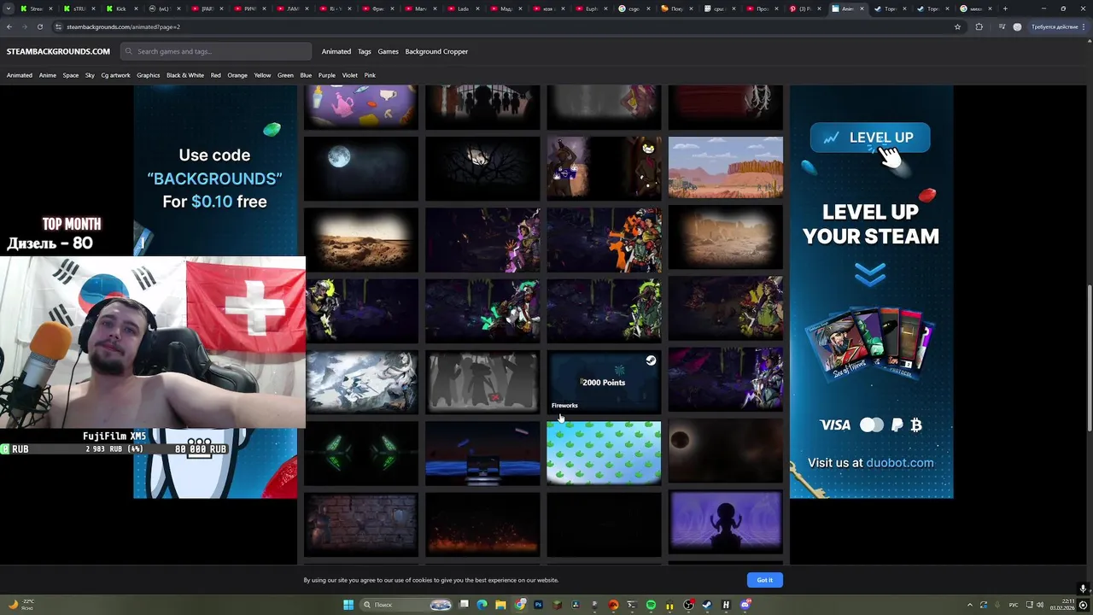Reload the page with the refresh icon

[x=39, y=26]
